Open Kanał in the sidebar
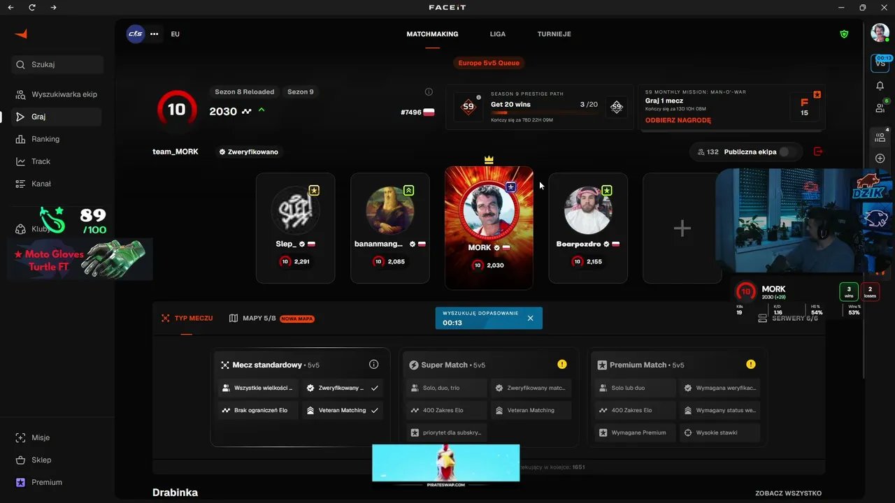The width and height of the screenshot is (895, 503). pyautogui.click(x=57, y=184)
